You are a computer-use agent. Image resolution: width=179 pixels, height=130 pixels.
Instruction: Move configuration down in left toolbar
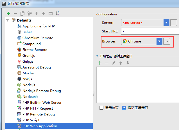point(44,13)
